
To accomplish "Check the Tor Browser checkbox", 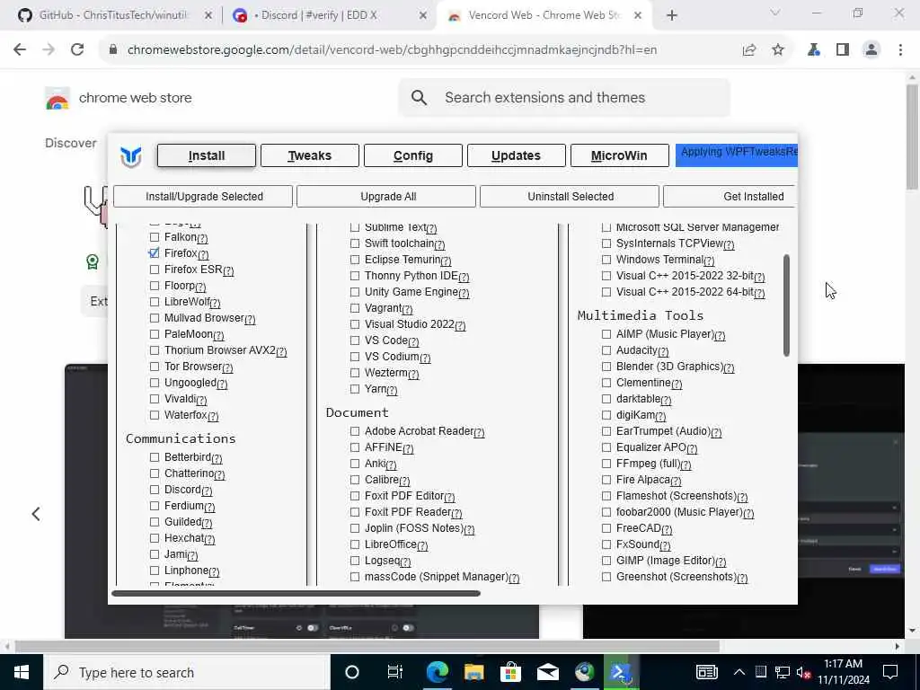I will (x=155, y=367).
